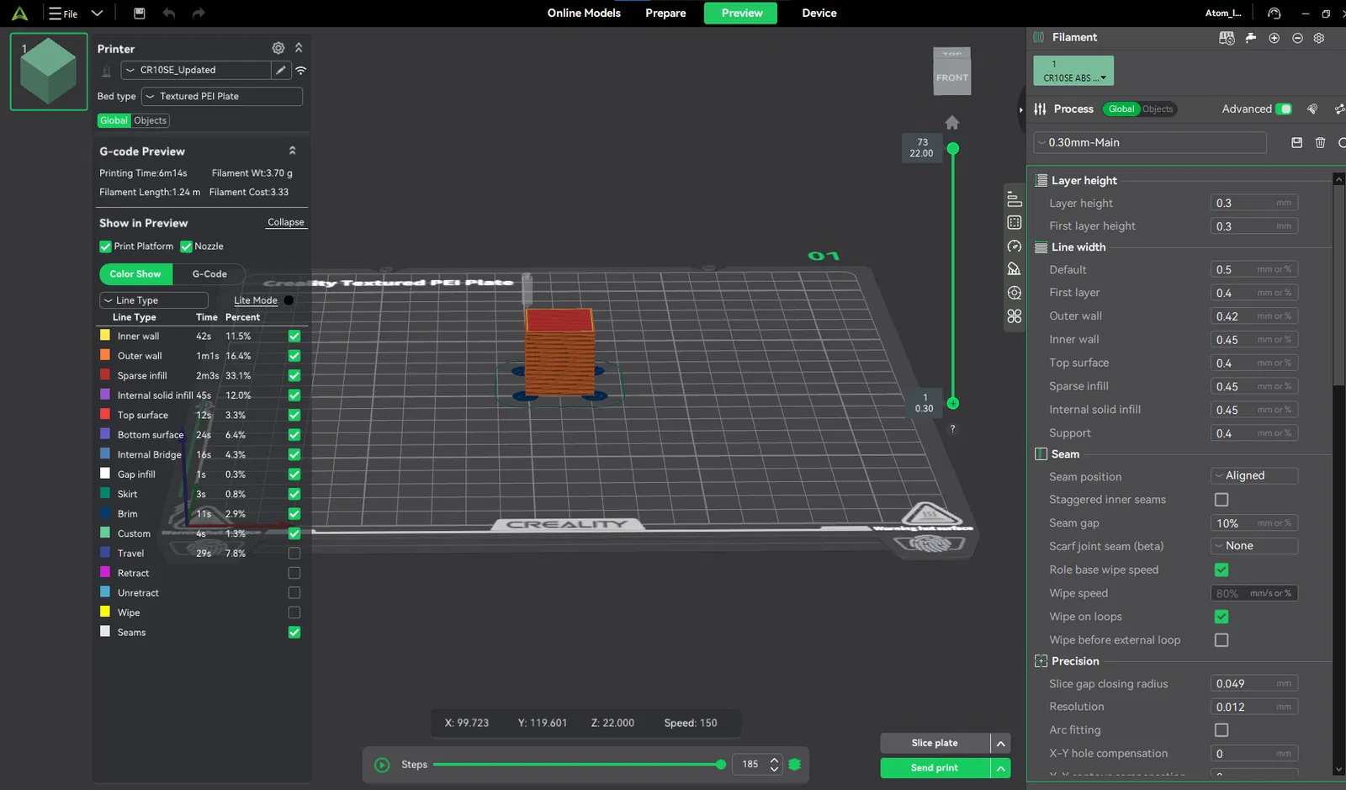Turn off the Advanced toggle
This screenshot has height=790, width=1346.
coord(1284,109)
